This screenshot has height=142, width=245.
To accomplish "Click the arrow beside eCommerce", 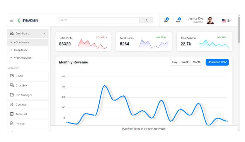I will 11,42.
